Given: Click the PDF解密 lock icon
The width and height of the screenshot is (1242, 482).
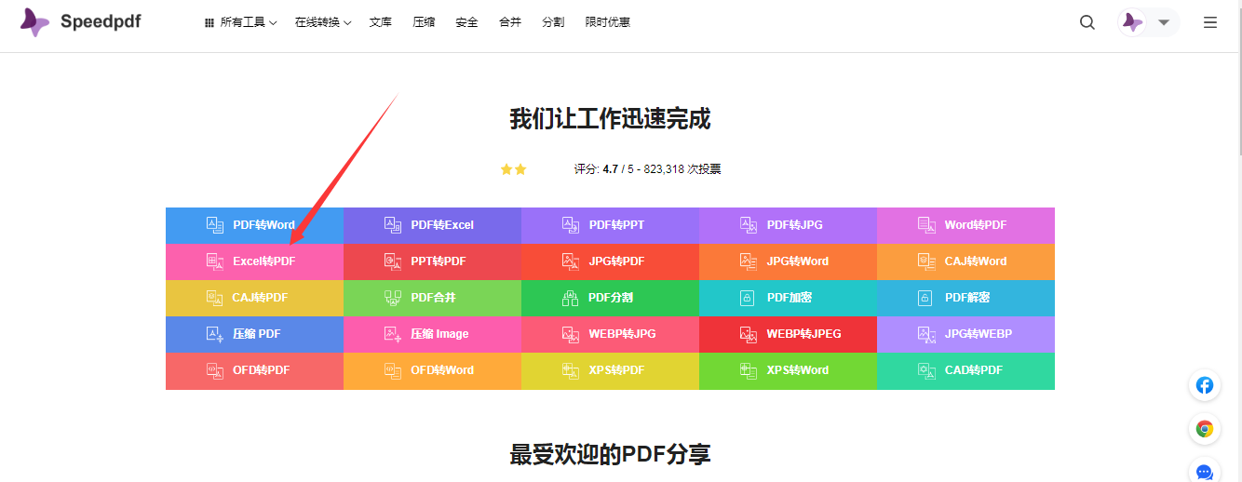Looking at the screenshot, I should tap(925, 298).
